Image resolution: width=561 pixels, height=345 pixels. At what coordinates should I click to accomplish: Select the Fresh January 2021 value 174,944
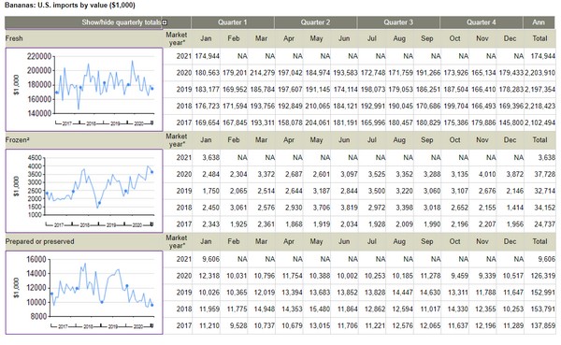coord(208,56)
